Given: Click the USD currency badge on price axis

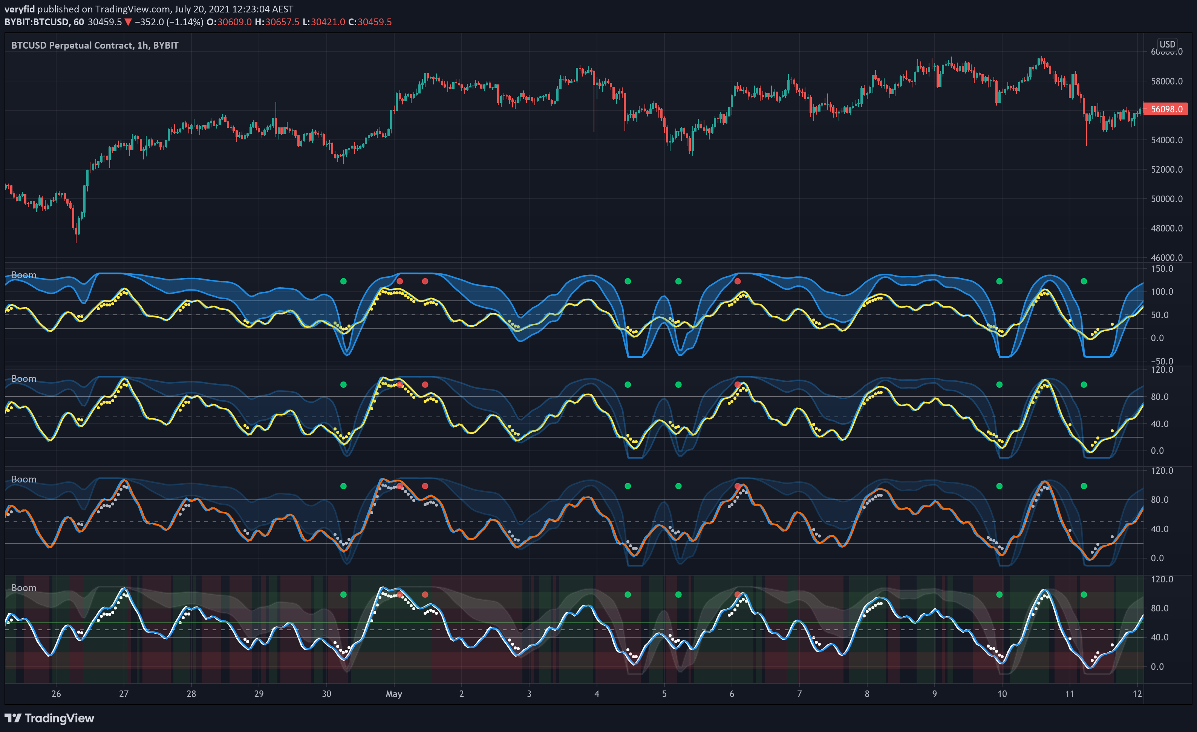Looking at the screenshot, I should click(x=1167, y=44).
